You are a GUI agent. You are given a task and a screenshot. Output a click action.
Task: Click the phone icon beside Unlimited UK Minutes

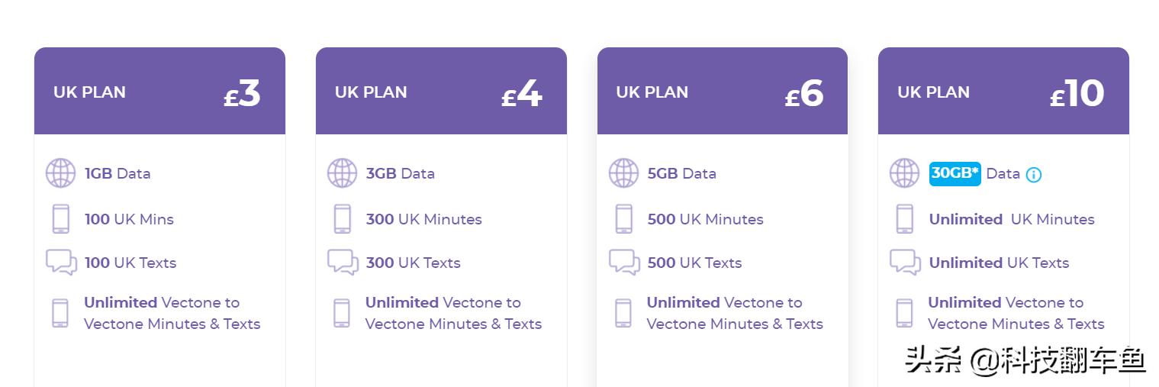click(x=904, y=219)
